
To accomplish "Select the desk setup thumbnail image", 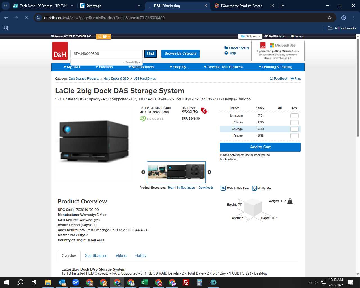I will click(x=157, y=172).
